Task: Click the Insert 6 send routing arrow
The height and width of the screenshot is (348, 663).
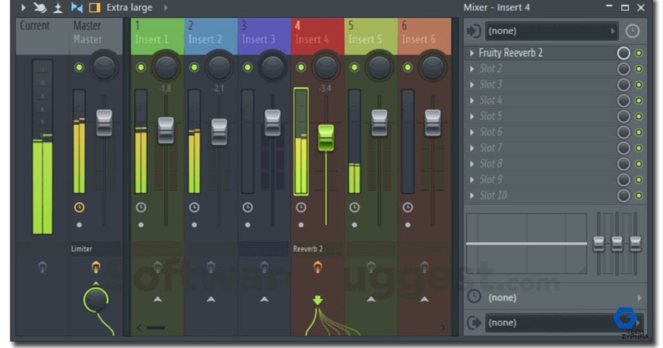Action: tap(425, 299)
